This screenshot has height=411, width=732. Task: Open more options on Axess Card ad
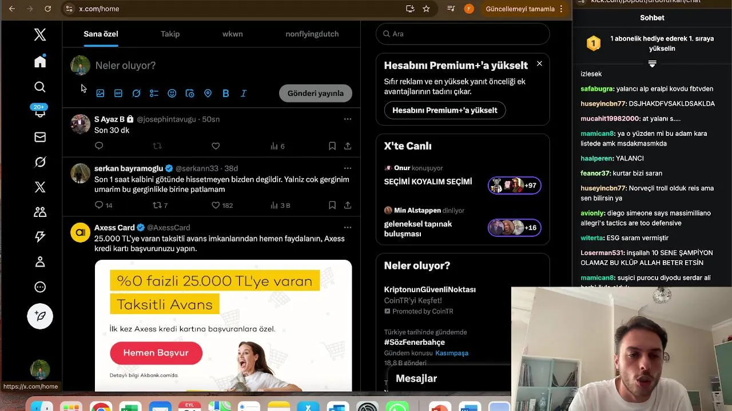pyautogui.click(x=347, y=227)
